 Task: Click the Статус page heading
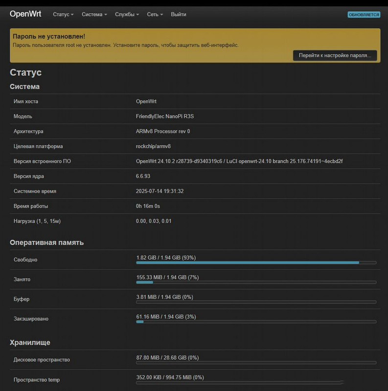click(x=26, y=72)
